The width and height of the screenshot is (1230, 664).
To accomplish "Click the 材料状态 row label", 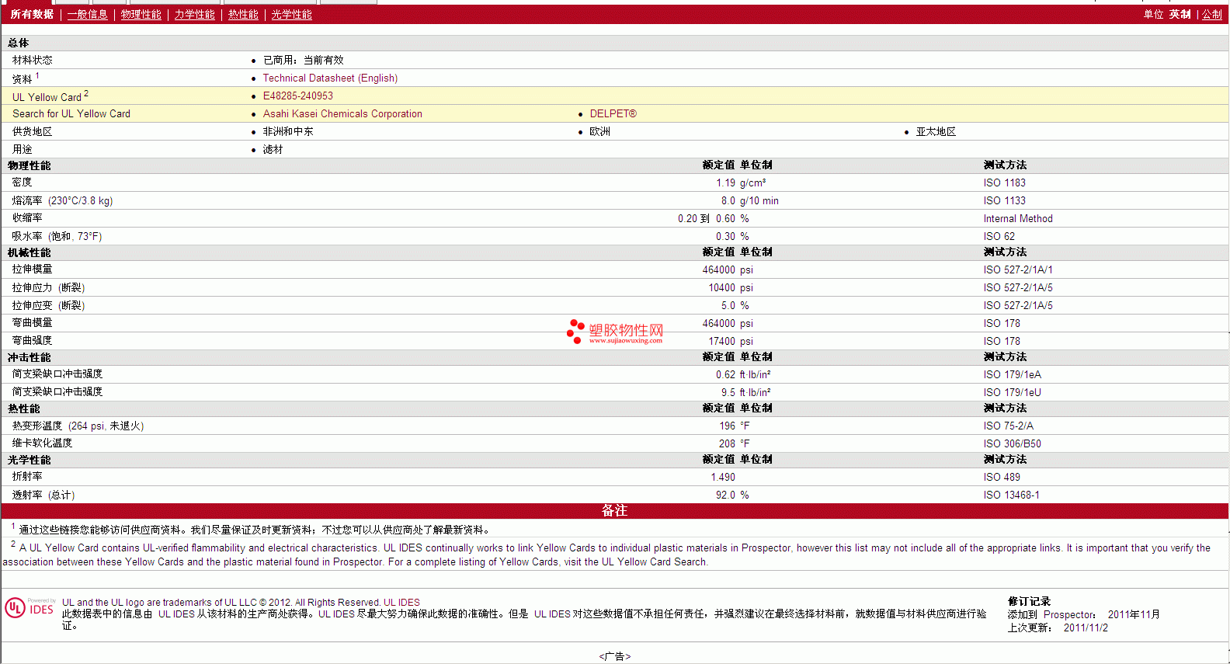I will pos(33,61).
